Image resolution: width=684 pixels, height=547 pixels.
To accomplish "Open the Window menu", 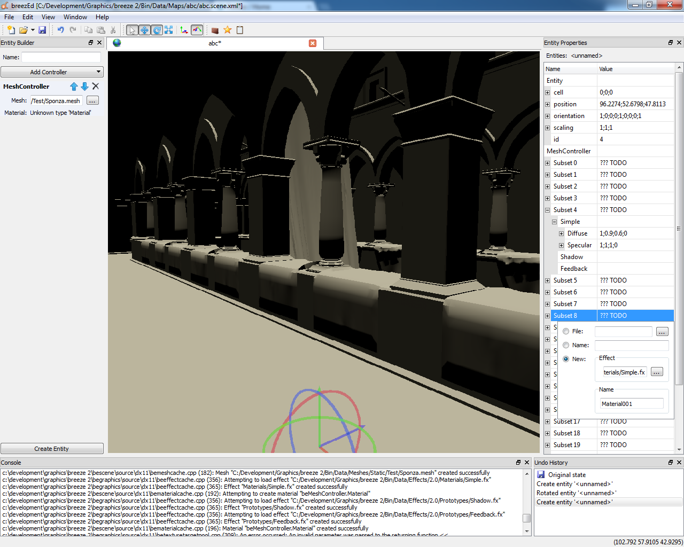I will point(75,17).
